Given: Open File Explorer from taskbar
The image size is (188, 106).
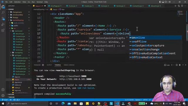Looking at the screenshot, I should (x=75, y=103).
